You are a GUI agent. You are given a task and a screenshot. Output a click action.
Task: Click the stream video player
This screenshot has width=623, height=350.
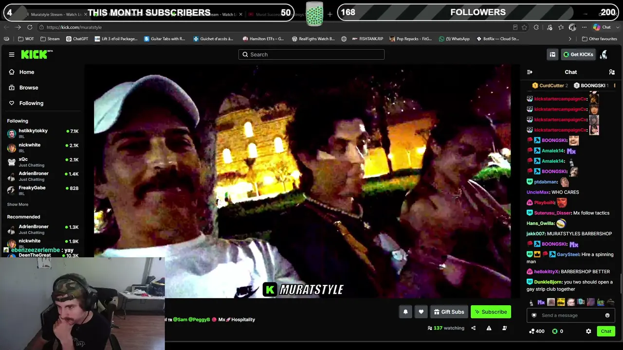pos(302,181)
